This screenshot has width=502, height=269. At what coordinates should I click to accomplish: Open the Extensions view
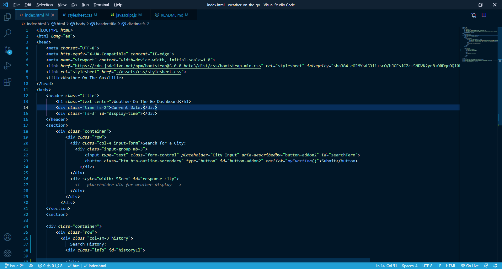pos(8,82)
